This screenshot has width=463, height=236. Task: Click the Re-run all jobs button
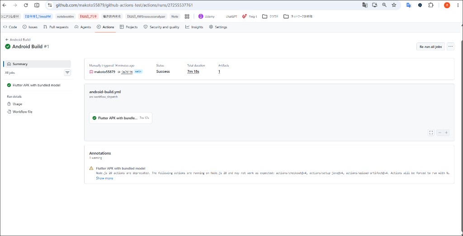430,47
